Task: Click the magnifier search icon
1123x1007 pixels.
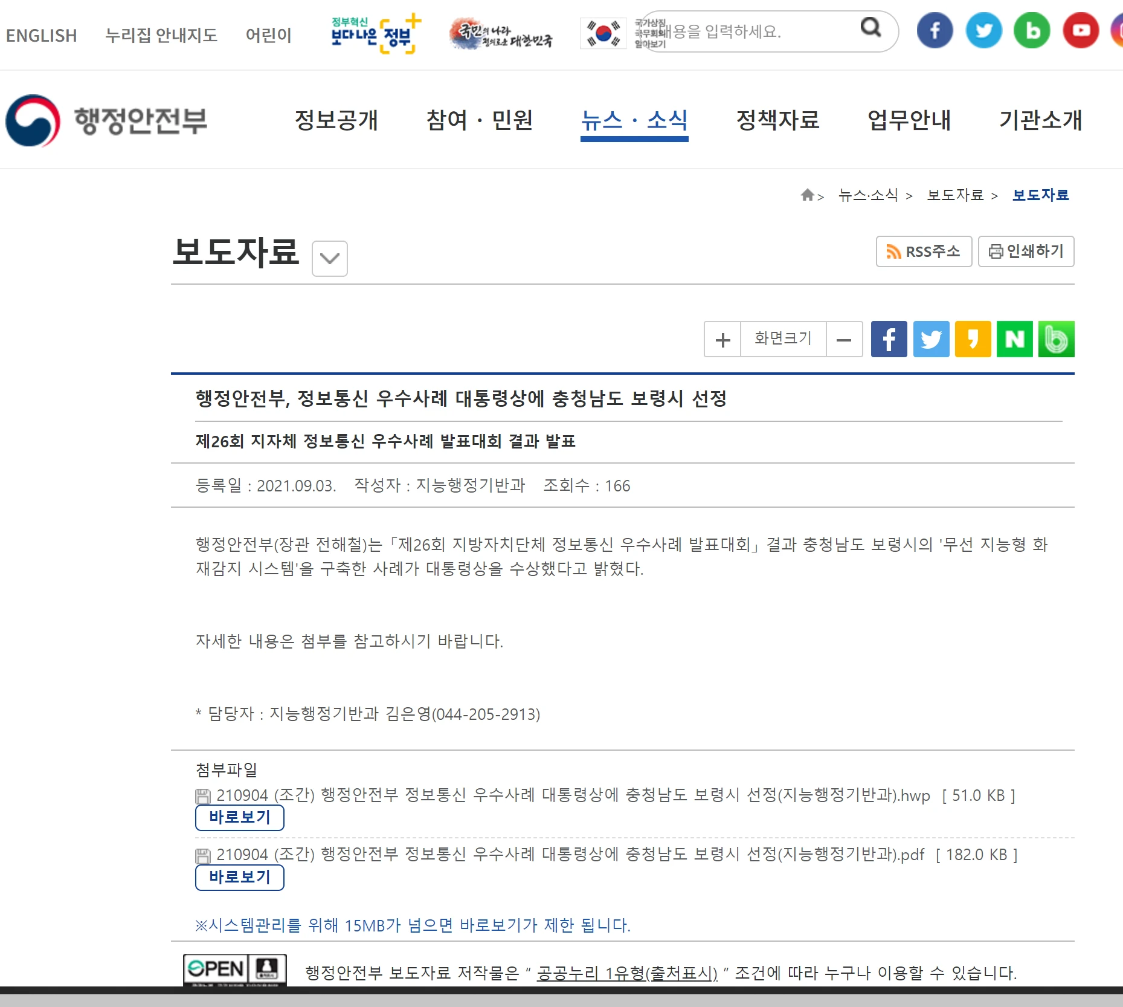Action: [x=870, y=27]
